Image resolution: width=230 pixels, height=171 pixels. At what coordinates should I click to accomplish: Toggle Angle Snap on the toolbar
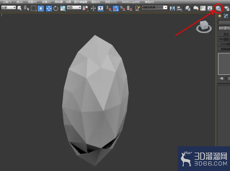point(116,8)
